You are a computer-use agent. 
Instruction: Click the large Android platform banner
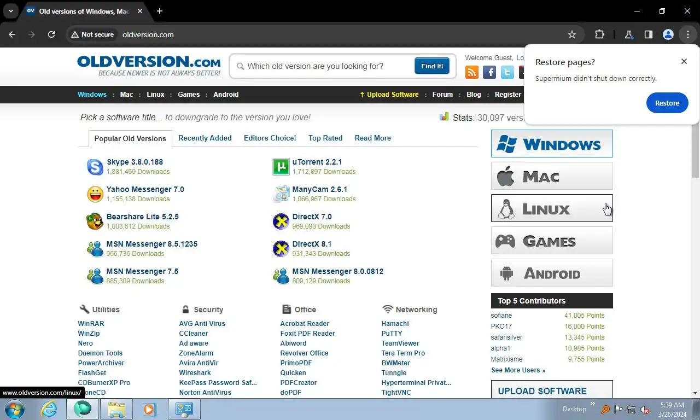pyautogui.click(x=552, y=273)
